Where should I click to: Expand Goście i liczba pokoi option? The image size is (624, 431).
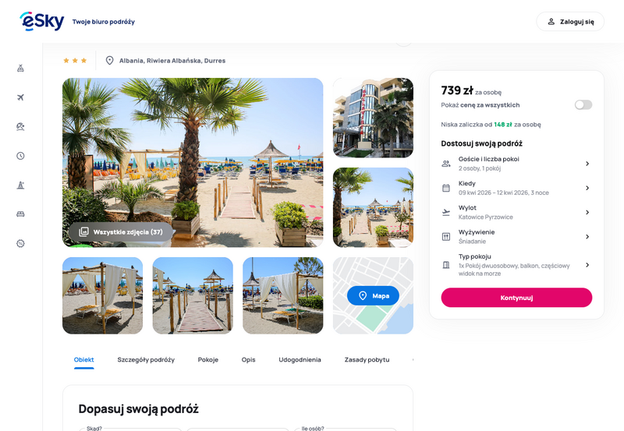(x=516, y=164)
